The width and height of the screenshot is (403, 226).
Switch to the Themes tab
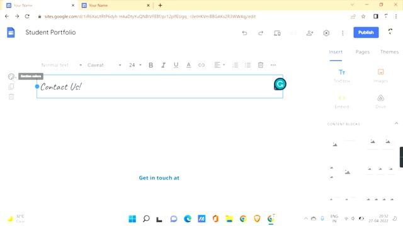click(x=389, y=52)
